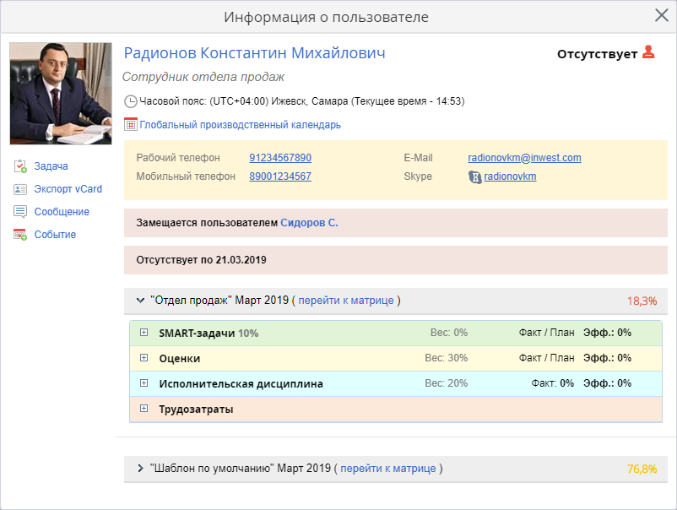Click the red absent-status user icon

tap(648, 52)
